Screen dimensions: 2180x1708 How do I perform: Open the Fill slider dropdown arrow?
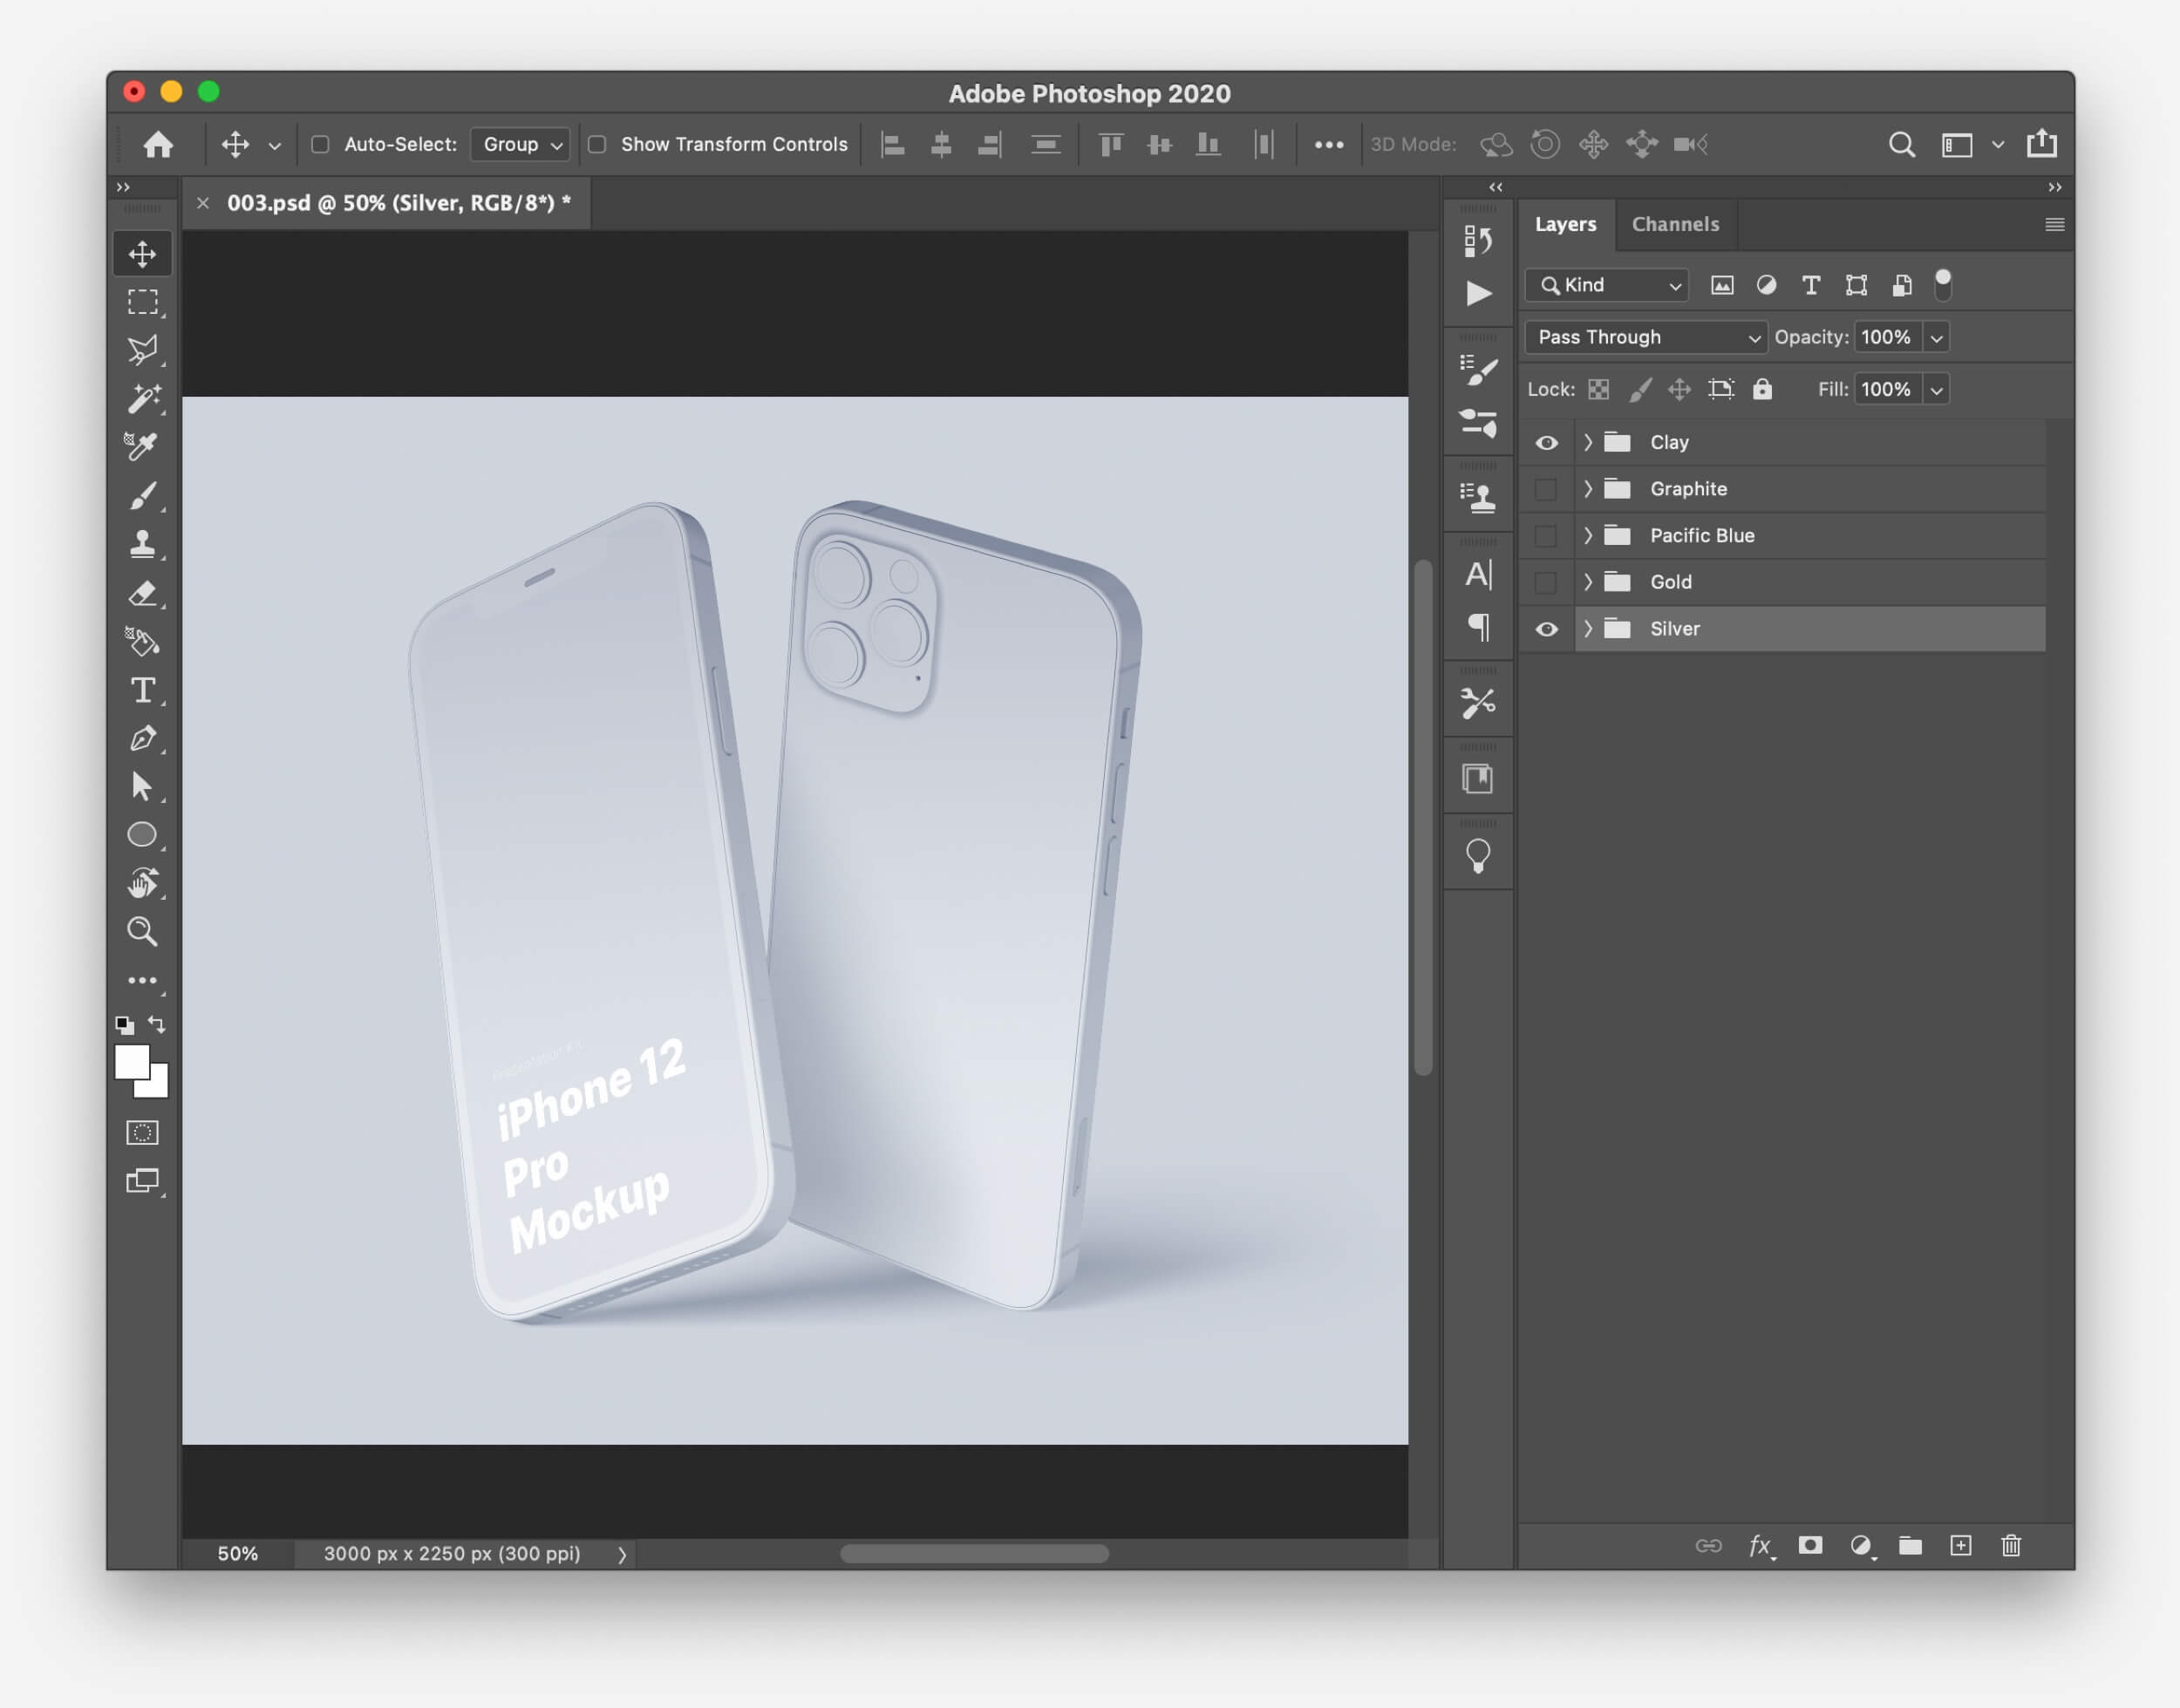1937,389
